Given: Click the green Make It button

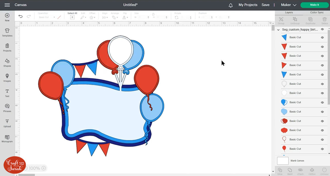Looking at the screenshot, I should click(x=314, y=5).
